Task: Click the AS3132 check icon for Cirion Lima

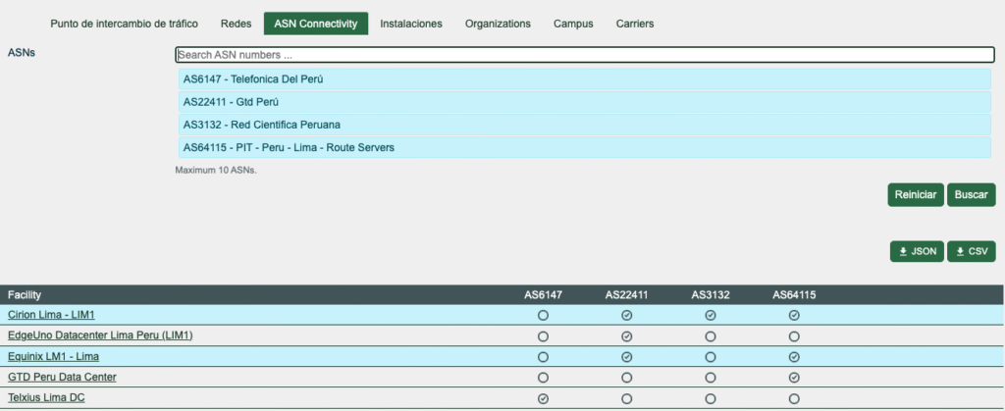Action: point(711,315)
